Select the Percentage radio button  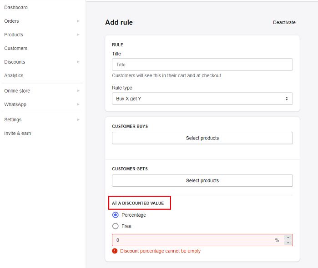(116, 215)
